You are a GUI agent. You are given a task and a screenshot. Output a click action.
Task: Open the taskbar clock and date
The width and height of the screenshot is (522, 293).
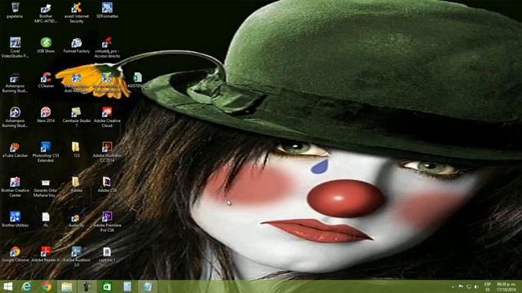coord(506,287)
